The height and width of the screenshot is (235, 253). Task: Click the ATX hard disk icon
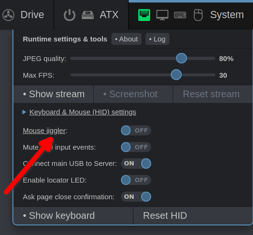click(88, 15)
